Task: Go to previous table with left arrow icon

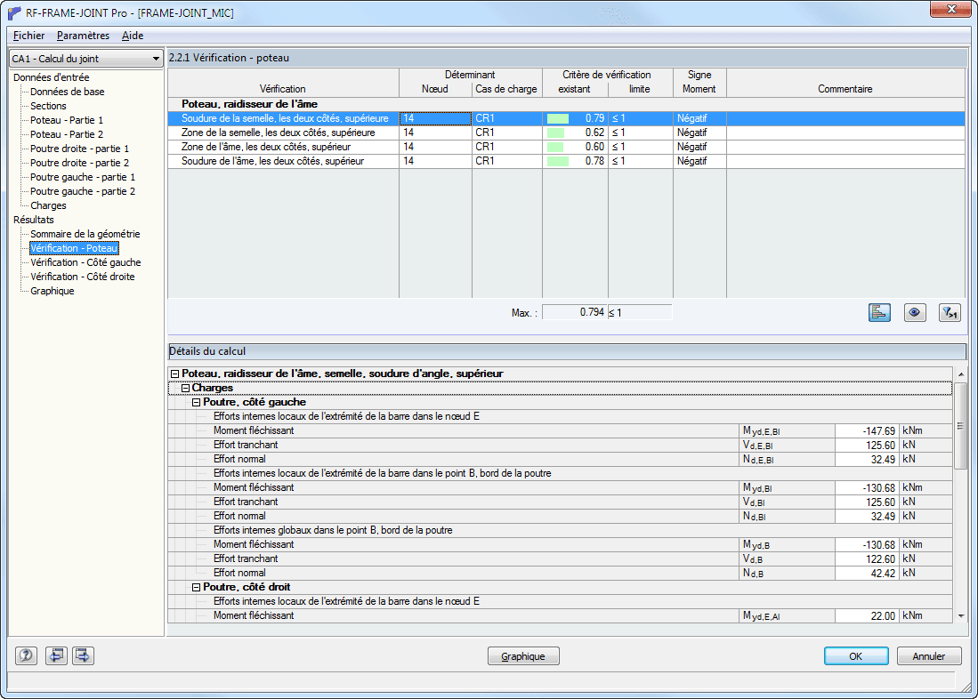Action: tap(56, 655)
